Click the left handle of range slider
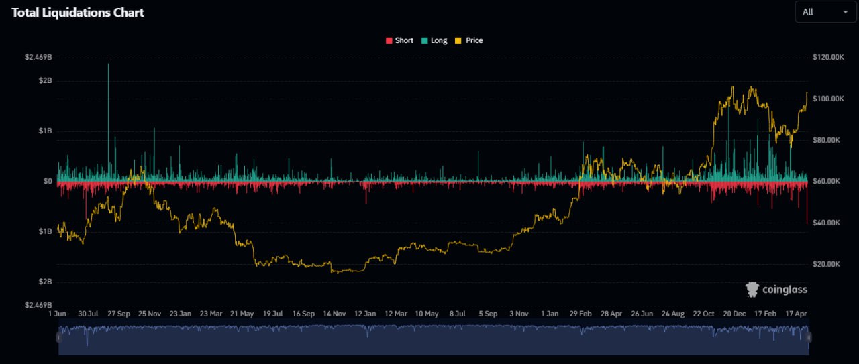 click(x=58, y=339)
